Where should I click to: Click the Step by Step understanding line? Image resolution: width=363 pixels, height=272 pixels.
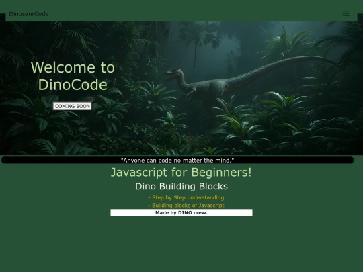click(186, 197)
